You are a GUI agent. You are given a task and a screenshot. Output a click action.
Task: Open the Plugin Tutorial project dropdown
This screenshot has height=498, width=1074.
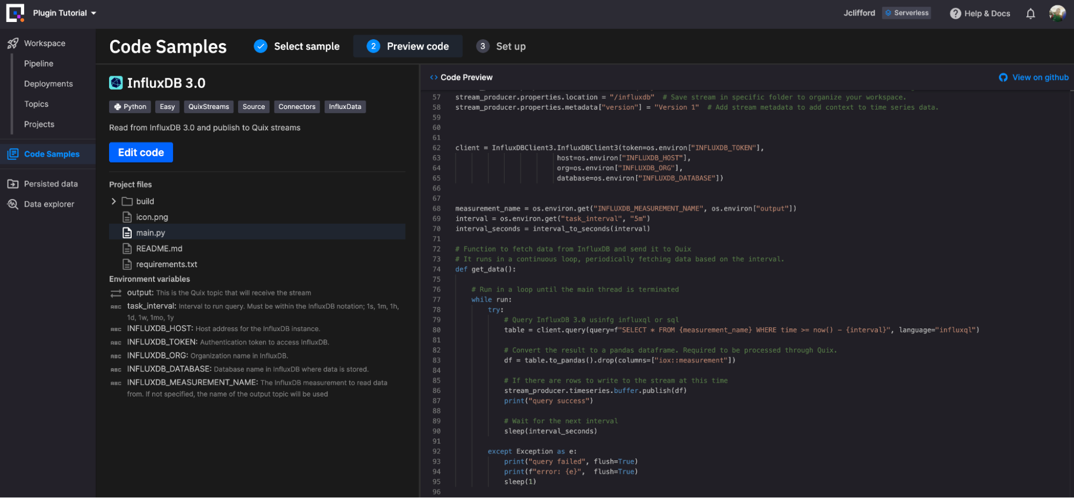point(64,13)
